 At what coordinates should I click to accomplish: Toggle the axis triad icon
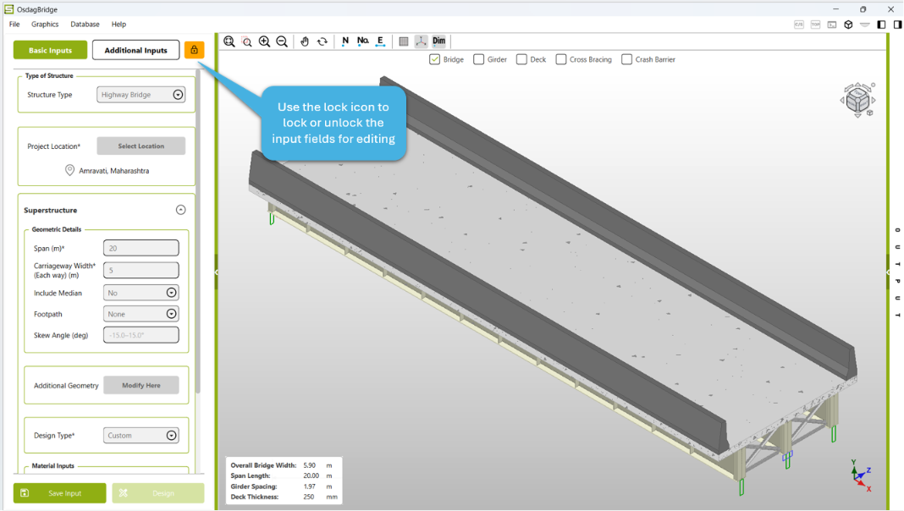pyautogui.click(x=422, y=41)
